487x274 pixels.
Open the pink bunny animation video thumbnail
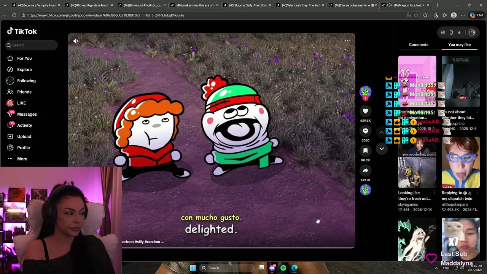(x=417, y=81)
